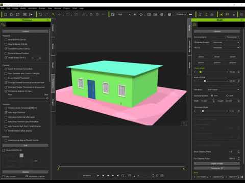Viewport: 245px width, 183px height.
Task: Click the Open Project folder icon
Action: [x=12, y=15]
